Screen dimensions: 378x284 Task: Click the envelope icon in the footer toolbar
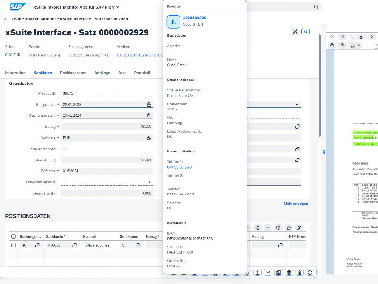(267, 272)
